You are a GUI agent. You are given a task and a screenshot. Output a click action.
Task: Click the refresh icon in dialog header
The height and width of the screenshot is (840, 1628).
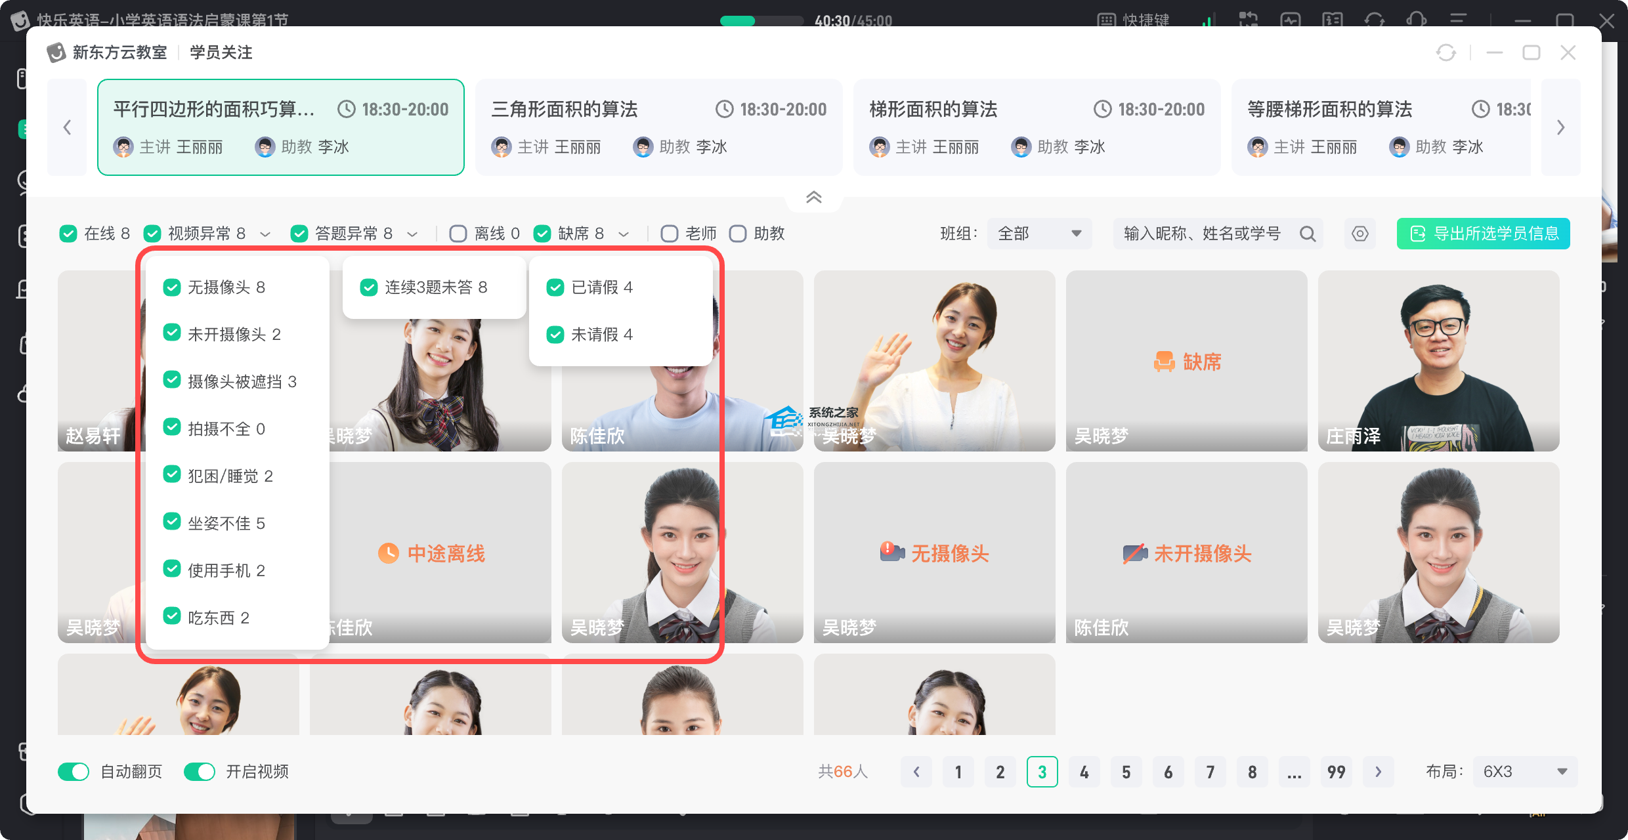click(1446, 52)
